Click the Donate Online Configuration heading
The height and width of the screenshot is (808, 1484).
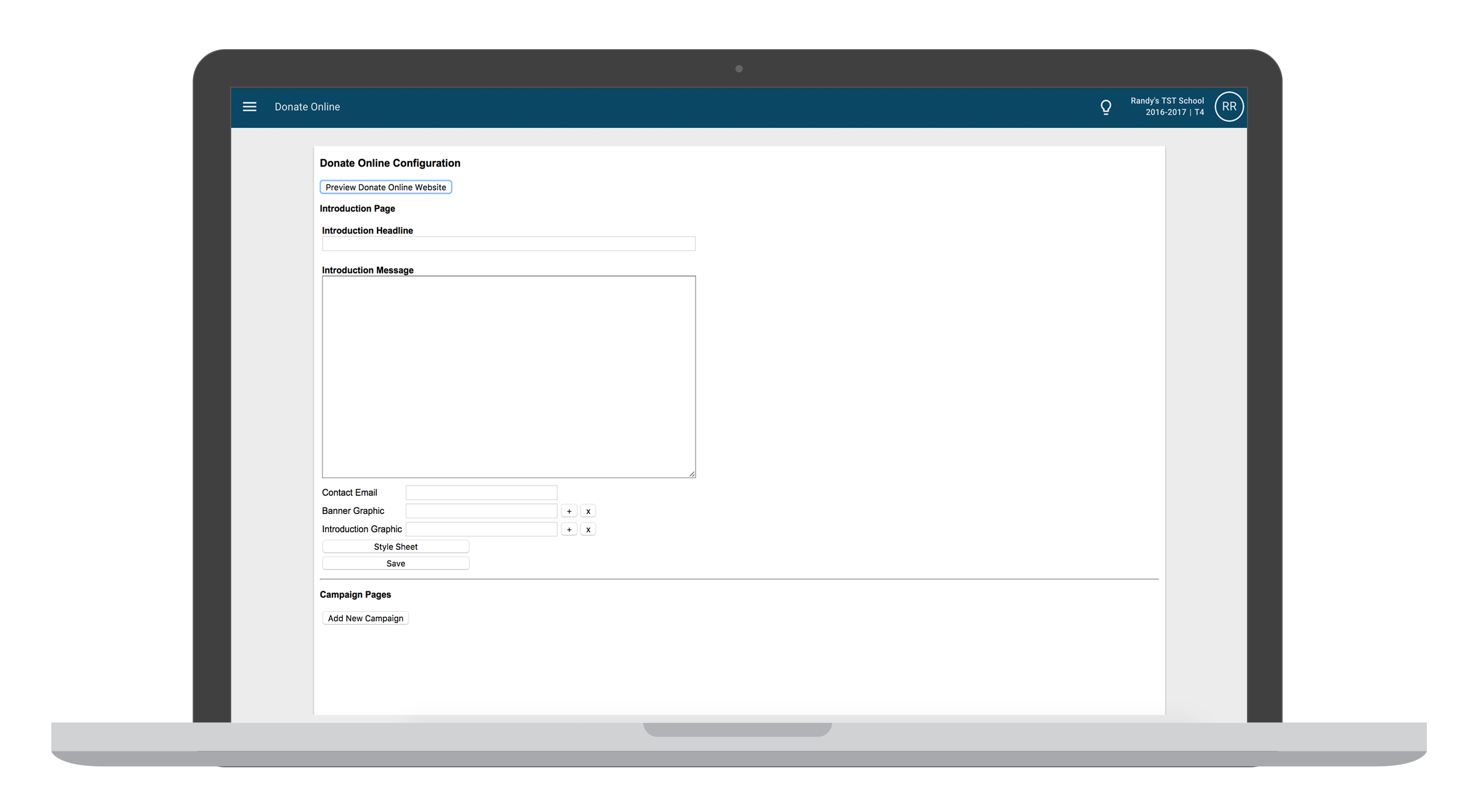click(x=390, y=163)
